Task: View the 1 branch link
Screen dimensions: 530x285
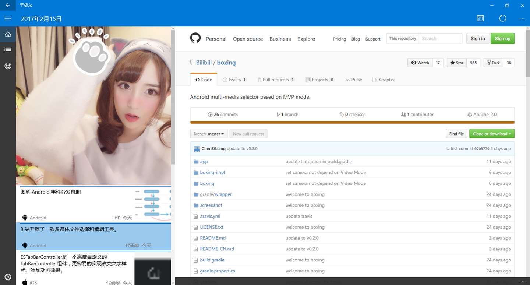Action: click(287, 115)
